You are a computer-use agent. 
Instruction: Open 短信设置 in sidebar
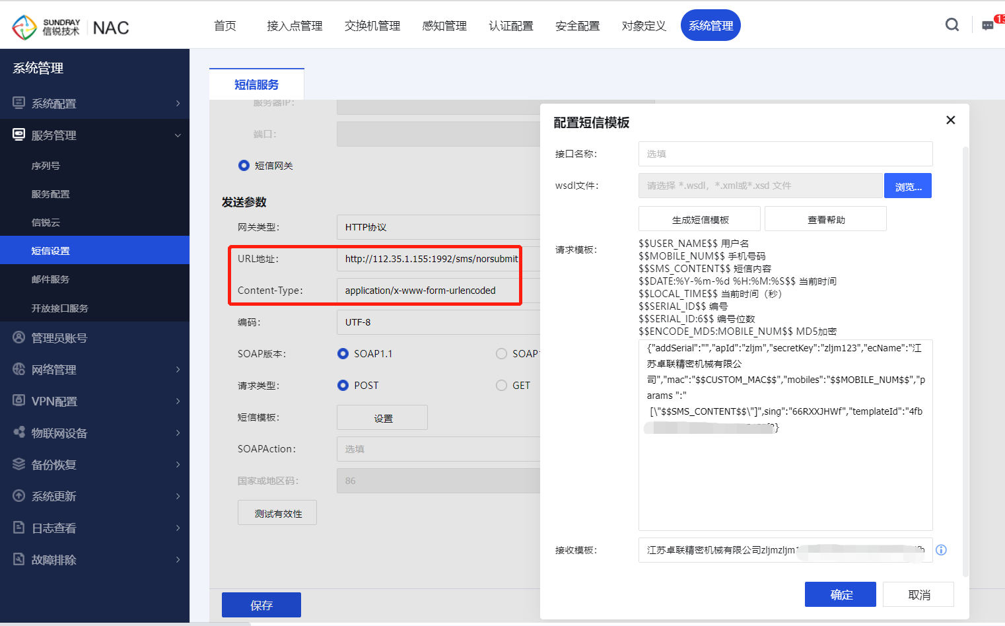click(94, 250)
